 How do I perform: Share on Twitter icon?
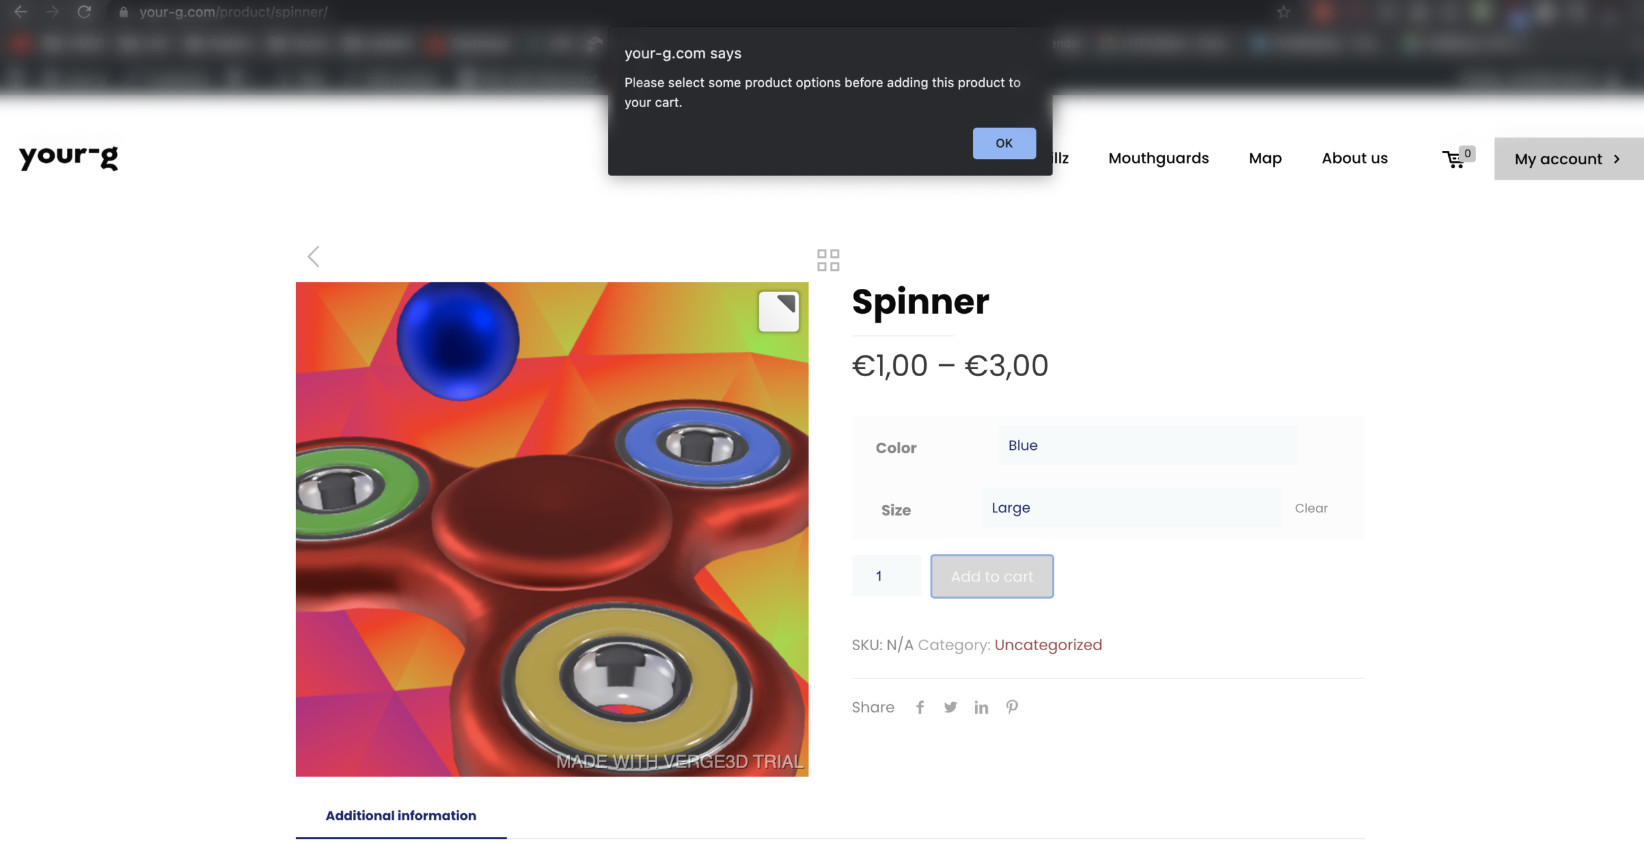[x=950, y=707]
